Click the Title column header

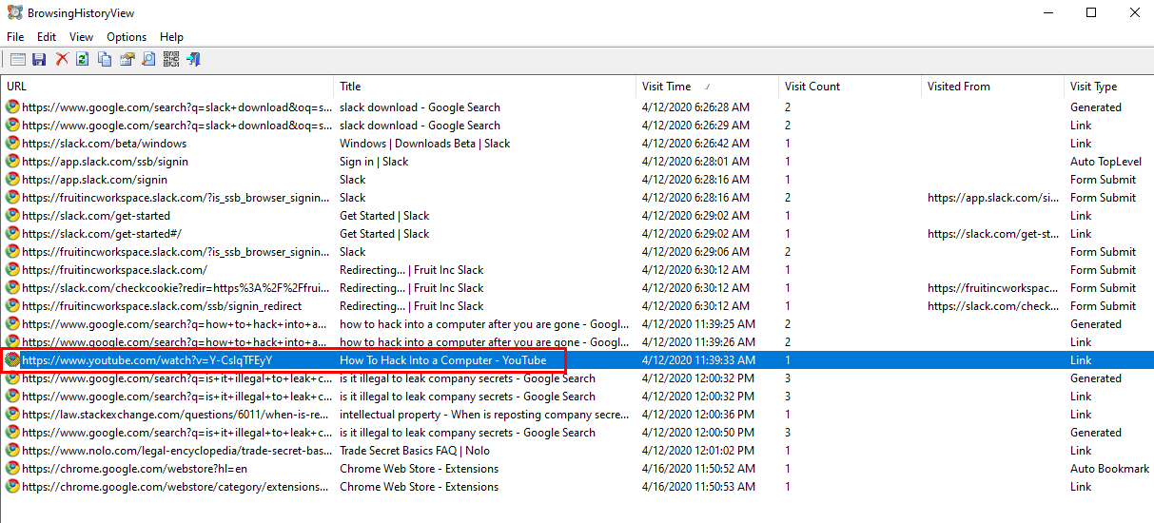pyautogui.click(x=350, y=87)
